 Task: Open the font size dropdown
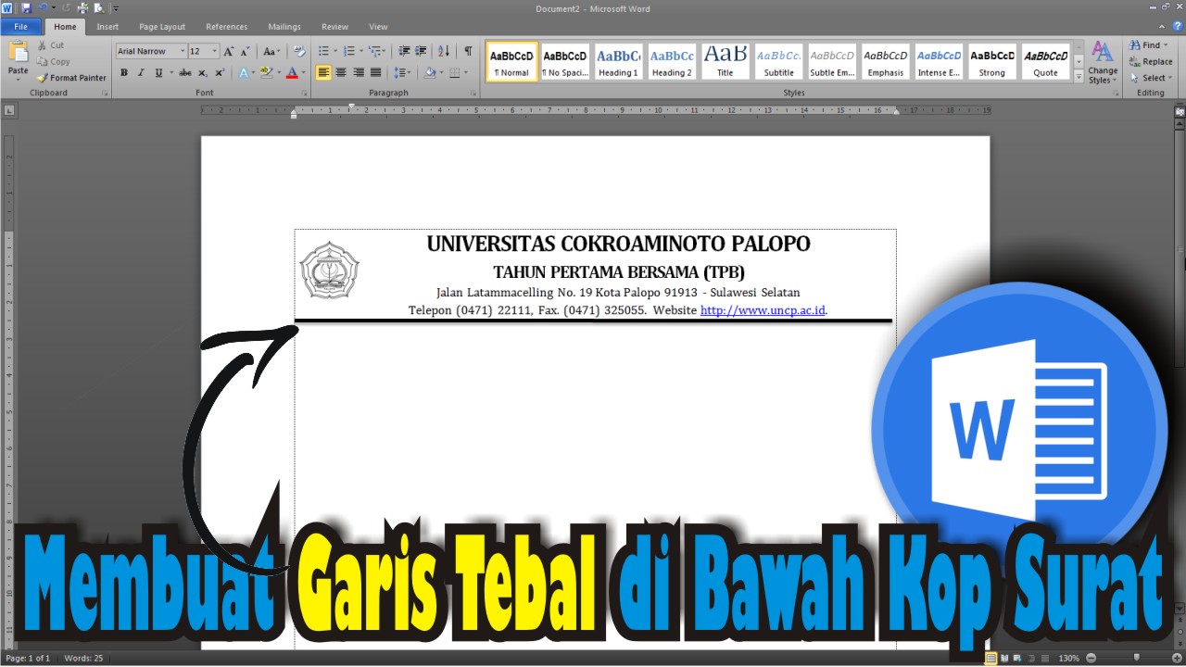[x=215, y=52]
